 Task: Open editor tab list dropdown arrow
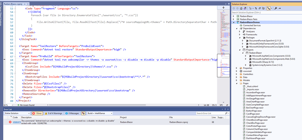(226, 4)
